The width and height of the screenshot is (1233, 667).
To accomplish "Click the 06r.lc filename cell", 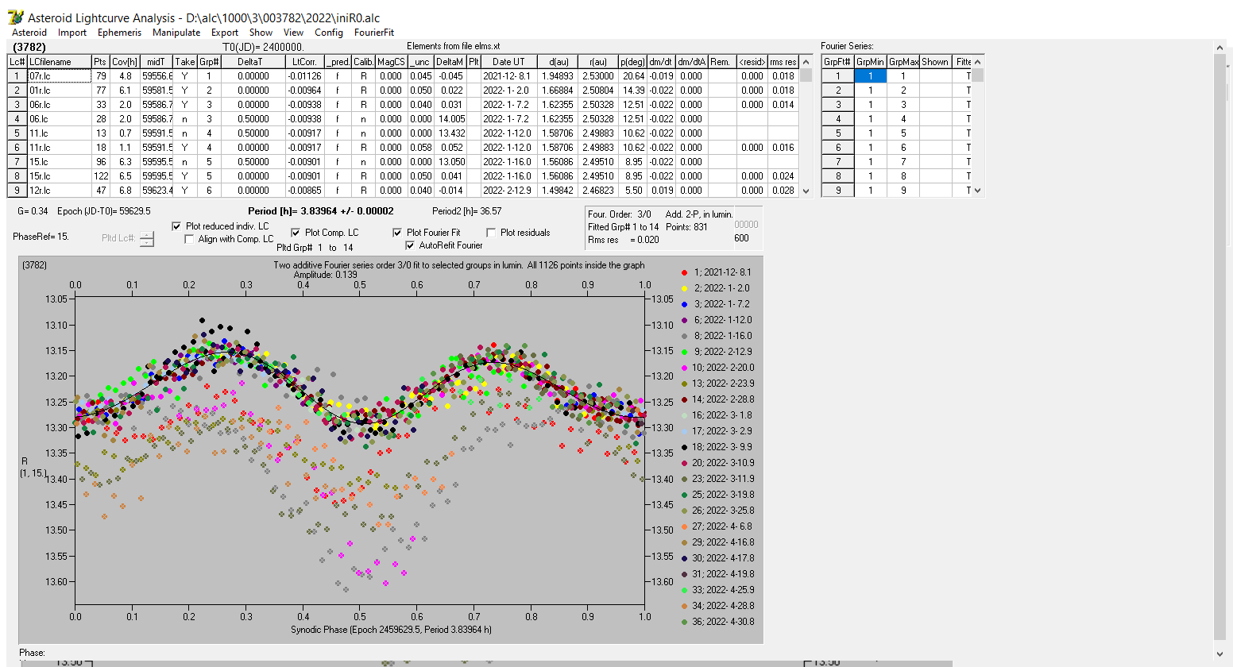I will tap(59, 105).
